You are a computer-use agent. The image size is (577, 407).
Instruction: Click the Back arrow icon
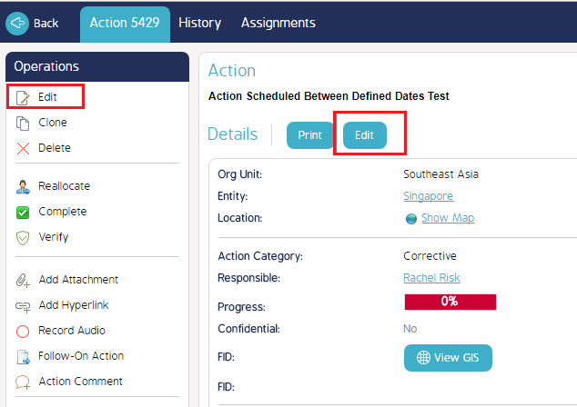[x=17, y=23]
